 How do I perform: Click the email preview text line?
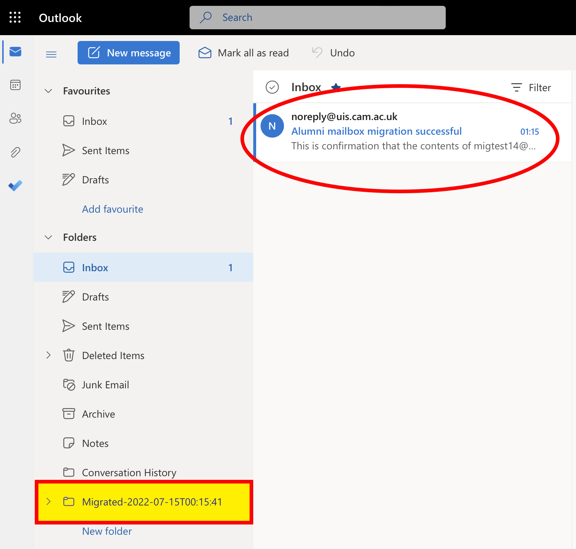(414, 146)
